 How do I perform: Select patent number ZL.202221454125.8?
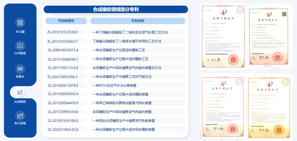tap(63, 129)
